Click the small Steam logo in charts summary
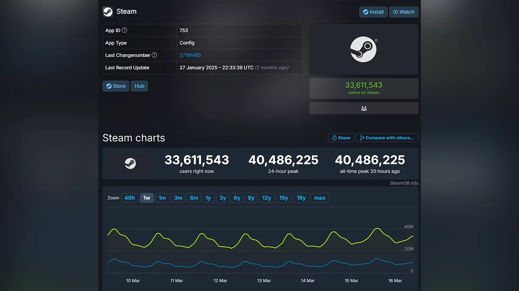Viewport: 519px width, 291px height. [130, 163]
